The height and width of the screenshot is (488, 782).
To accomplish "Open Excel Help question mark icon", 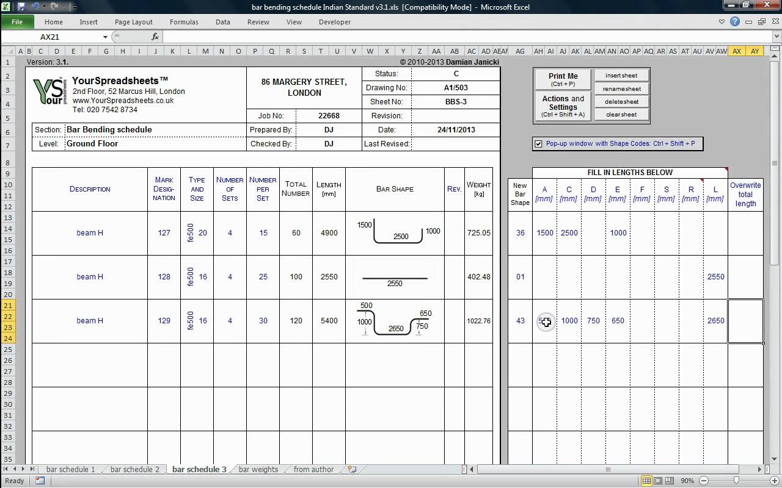I will 735,22.
